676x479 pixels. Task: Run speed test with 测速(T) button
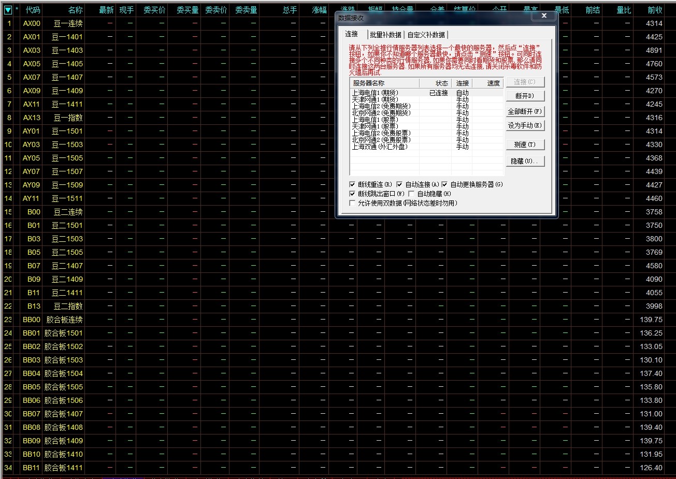[x=525, y=145]
